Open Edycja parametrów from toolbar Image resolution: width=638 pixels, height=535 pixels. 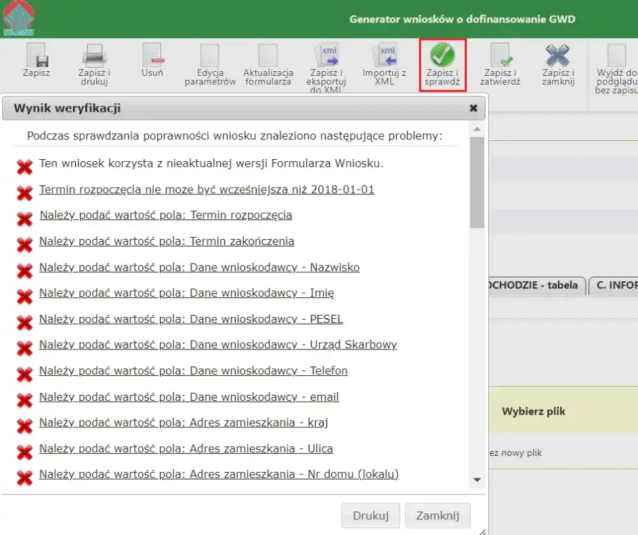pos(210,56)
